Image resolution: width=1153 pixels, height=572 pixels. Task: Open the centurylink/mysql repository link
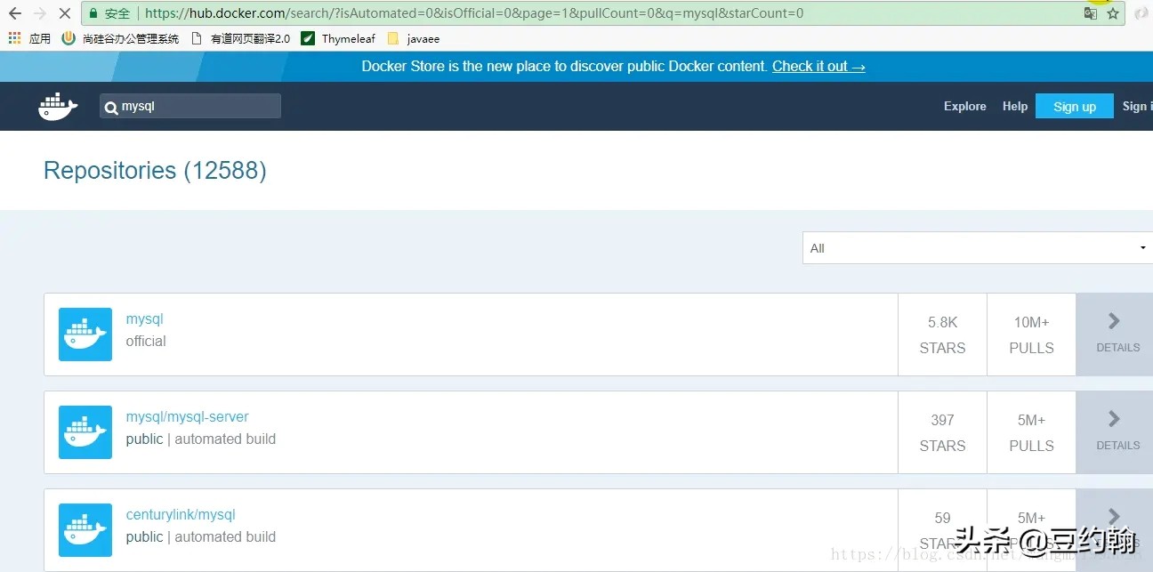click(181, 515)
